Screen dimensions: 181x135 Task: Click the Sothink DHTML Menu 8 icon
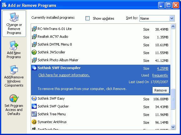point(34,44)
